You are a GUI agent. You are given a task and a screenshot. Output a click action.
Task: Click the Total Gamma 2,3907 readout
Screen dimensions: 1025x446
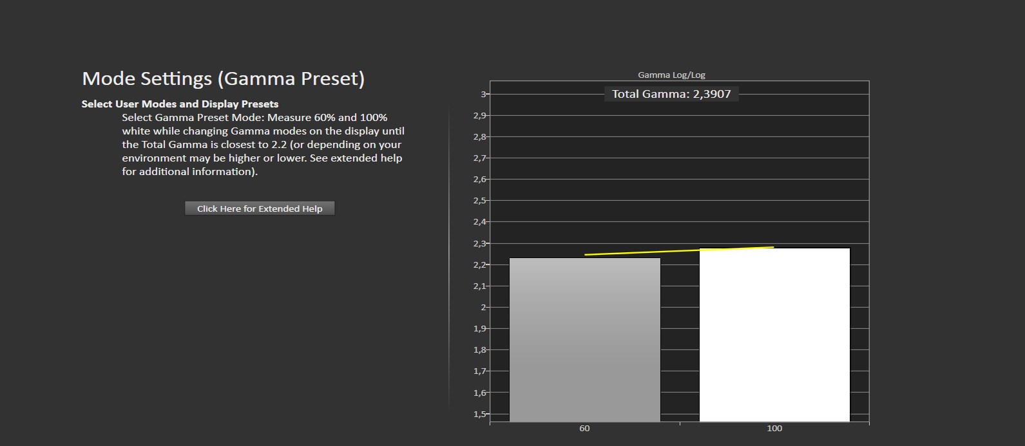(671, 94)
